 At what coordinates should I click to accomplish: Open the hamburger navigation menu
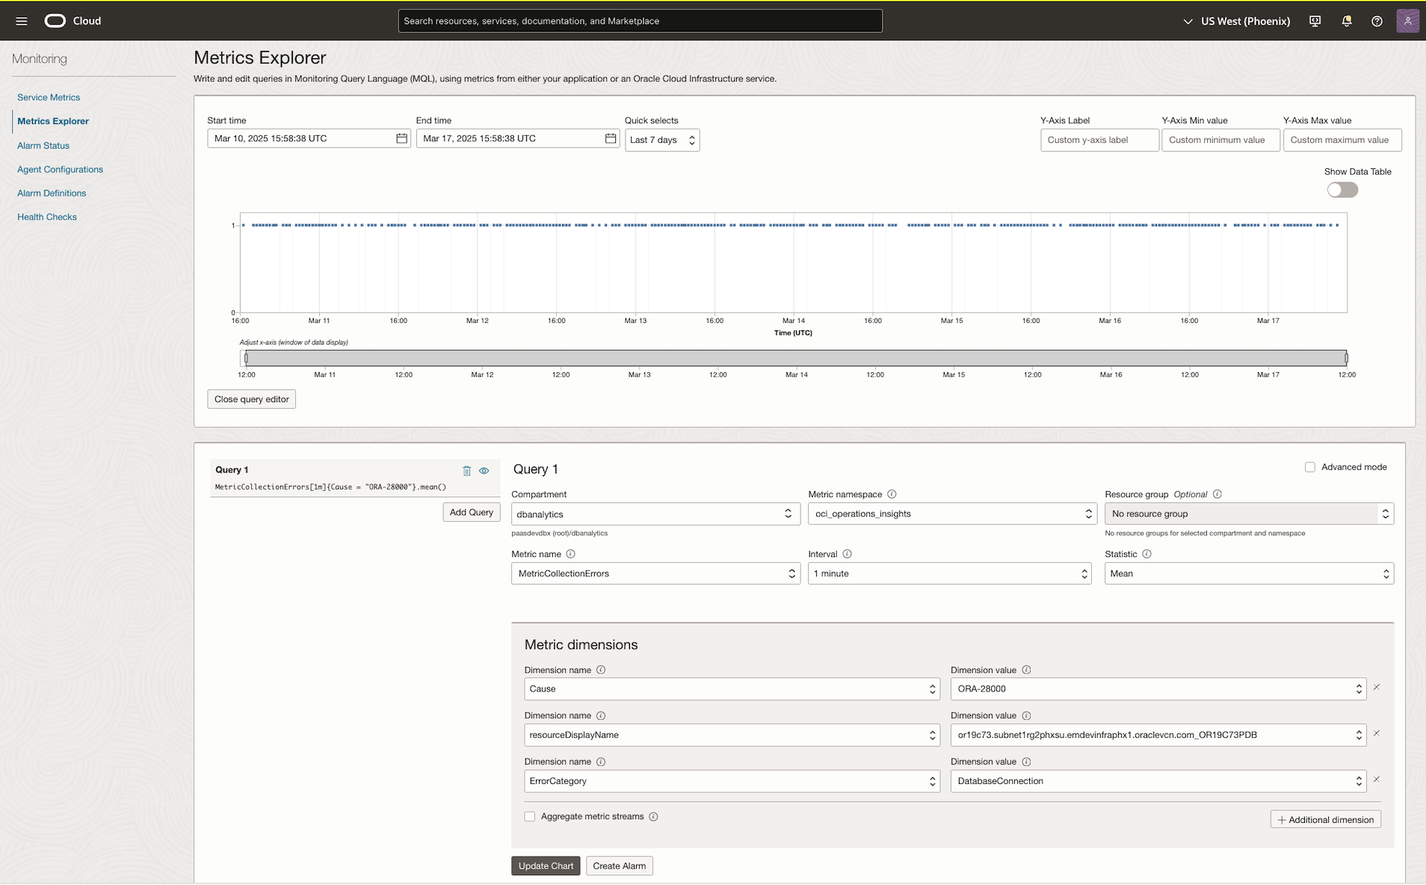[x=22, y=21]
